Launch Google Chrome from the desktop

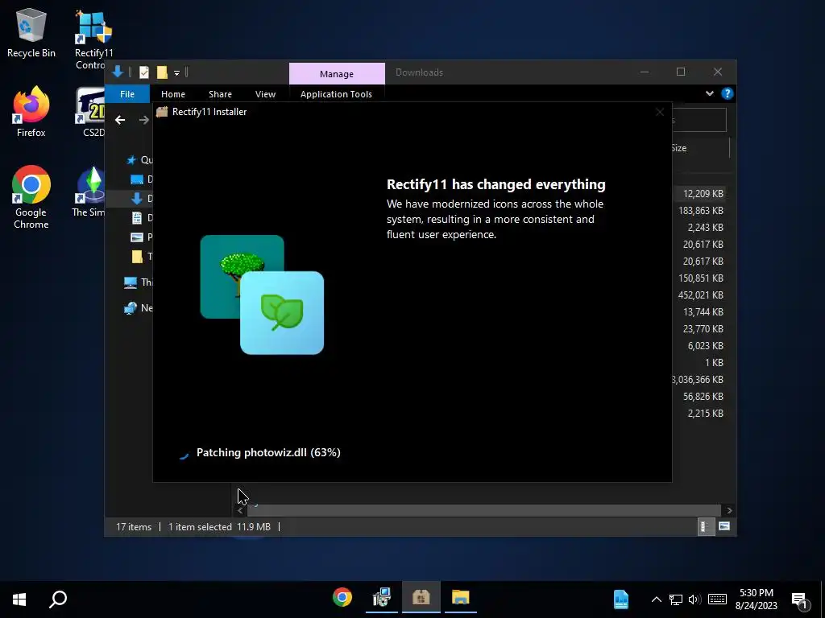pos(31,197)
